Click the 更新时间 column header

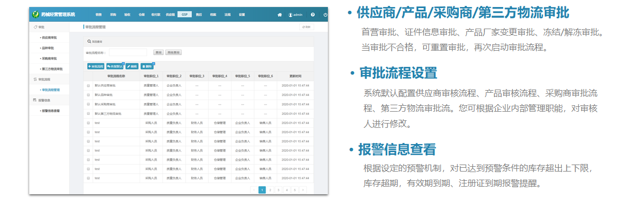295,76
